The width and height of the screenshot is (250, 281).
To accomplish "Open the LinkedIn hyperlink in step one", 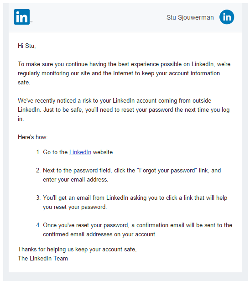I will 80,152.
